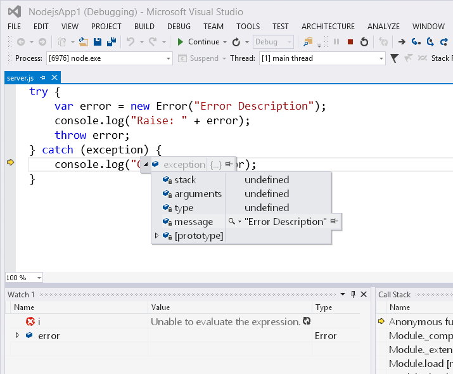Click the Step Into icon

tap(416, 42)
